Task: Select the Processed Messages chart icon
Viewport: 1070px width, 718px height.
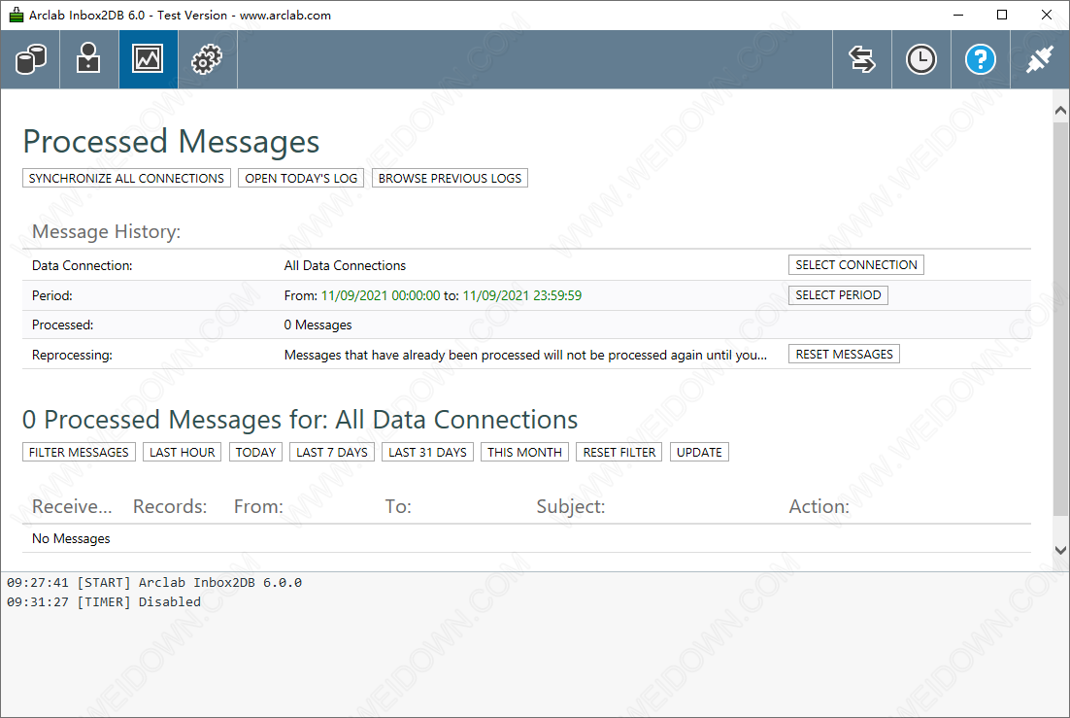Action: coord(149,59)
